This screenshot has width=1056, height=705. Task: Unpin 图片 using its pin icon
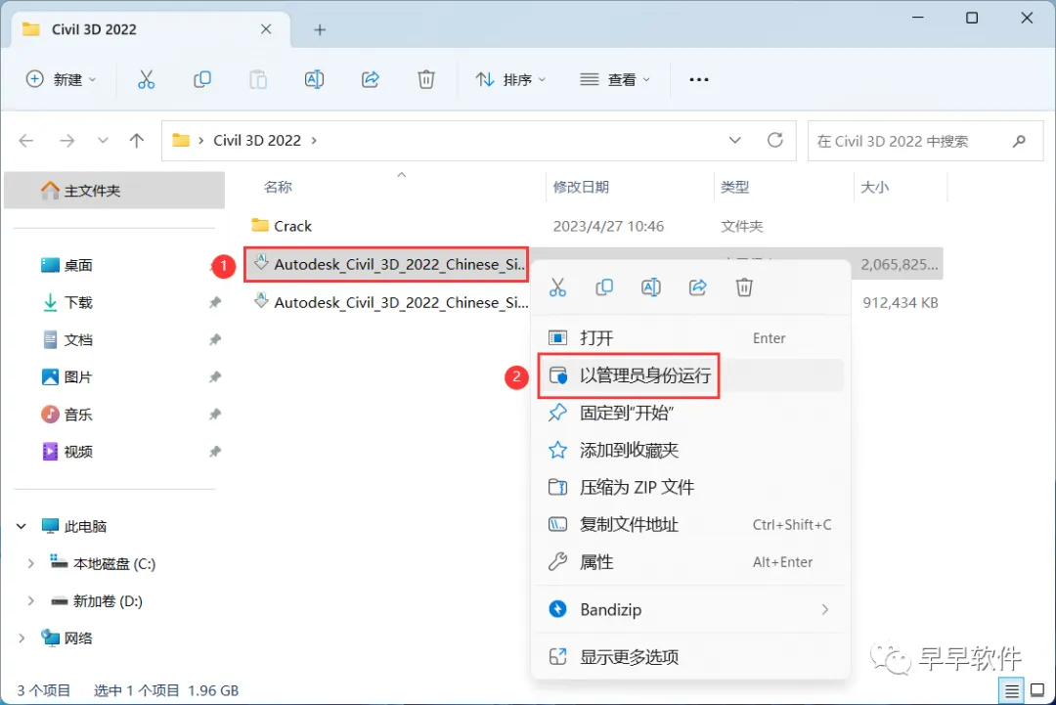click(215, 377)
